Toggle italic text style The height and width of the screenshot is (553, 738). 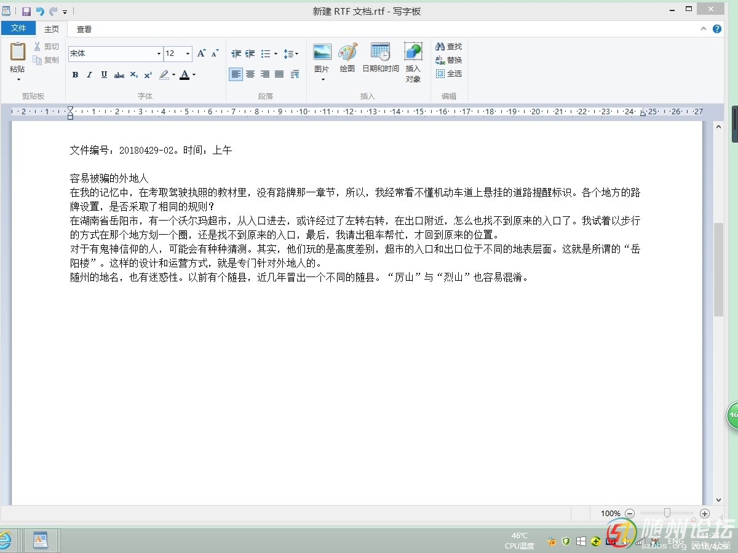(89, 75)
